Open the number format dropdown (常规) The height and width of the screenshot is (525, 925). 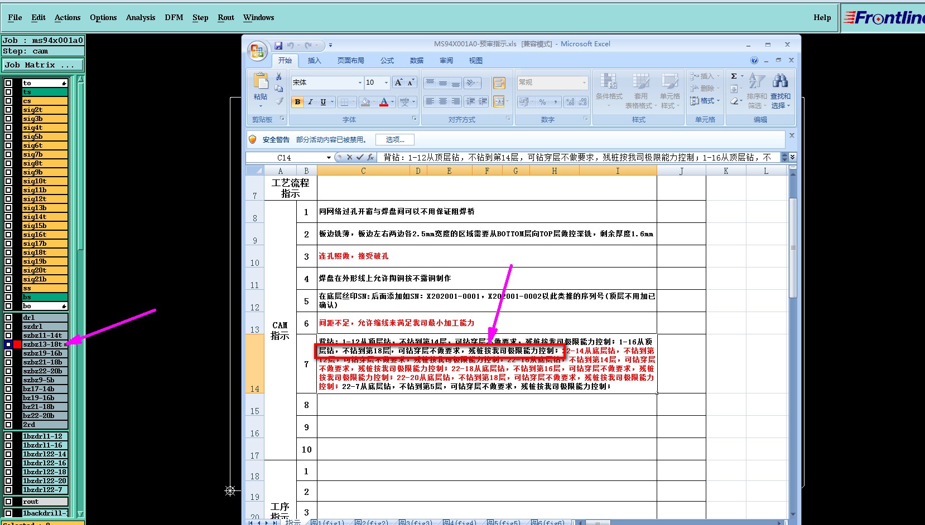[x=584, y=82]
